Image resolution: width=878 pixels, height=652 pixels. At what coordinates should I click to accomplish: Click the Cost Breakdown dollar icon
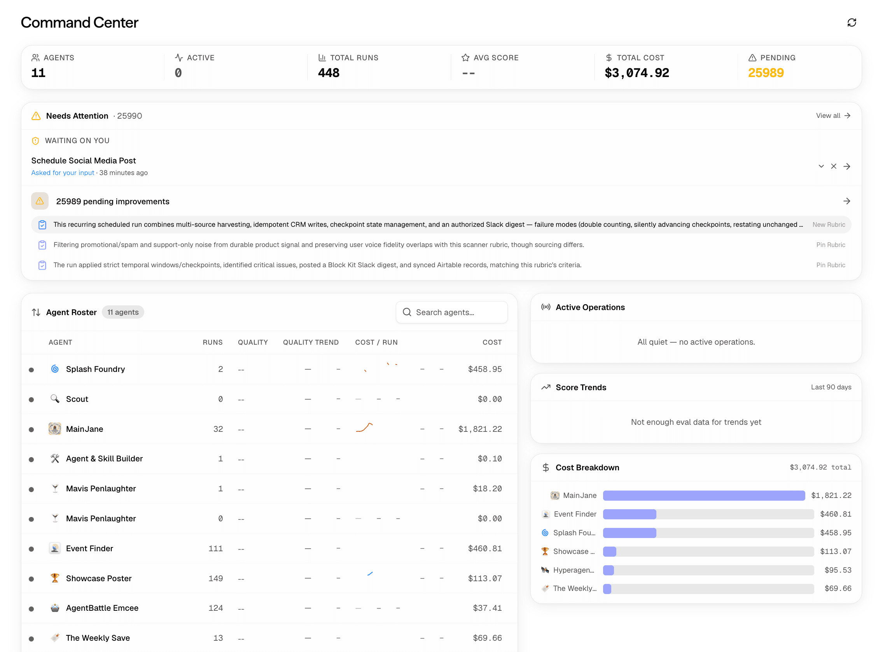[x=546, y=467]
